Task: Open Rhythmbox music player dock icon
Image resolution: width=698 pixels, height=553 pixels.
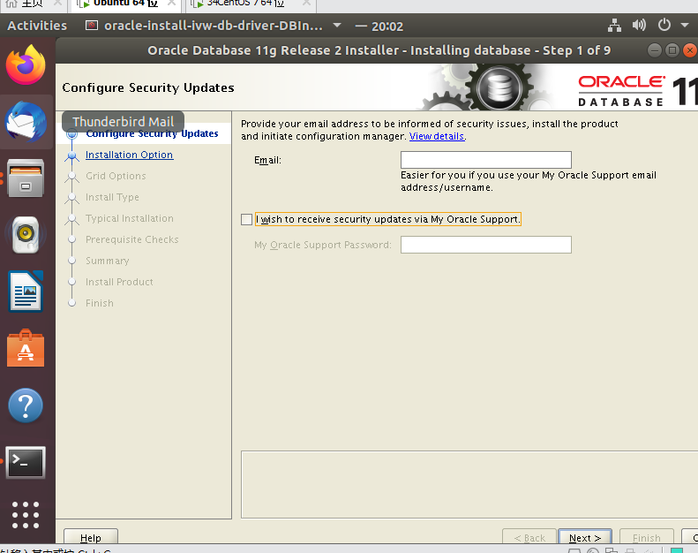Action: [x=26, y=235]
